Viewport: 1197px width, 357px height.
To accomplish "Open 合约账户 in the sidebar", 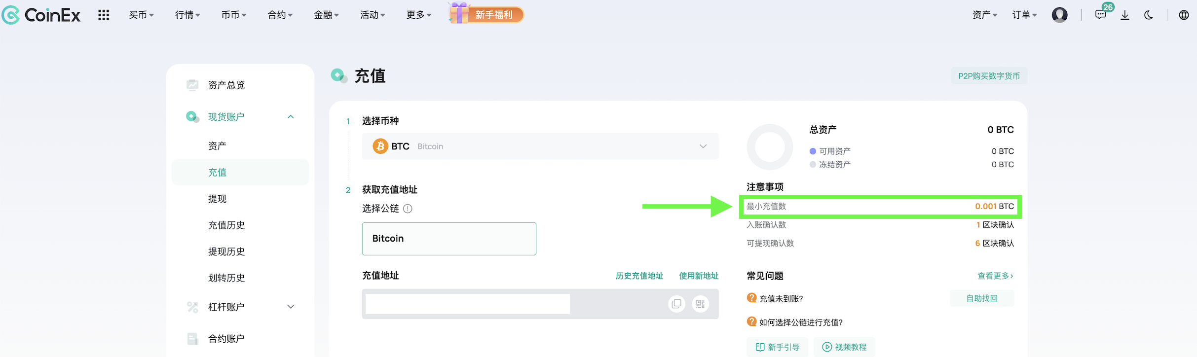I will point(226,339).
